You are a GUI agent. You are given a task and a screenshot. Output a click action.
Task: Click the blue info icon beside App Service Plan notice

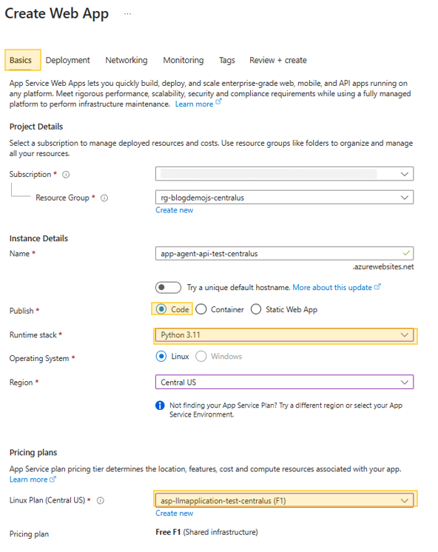pyautogui.click(x=160, y=405)
